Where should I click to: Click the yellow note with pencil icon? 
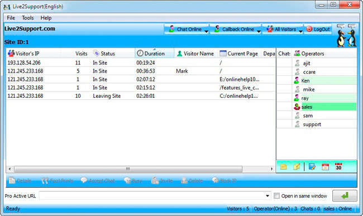297,166
